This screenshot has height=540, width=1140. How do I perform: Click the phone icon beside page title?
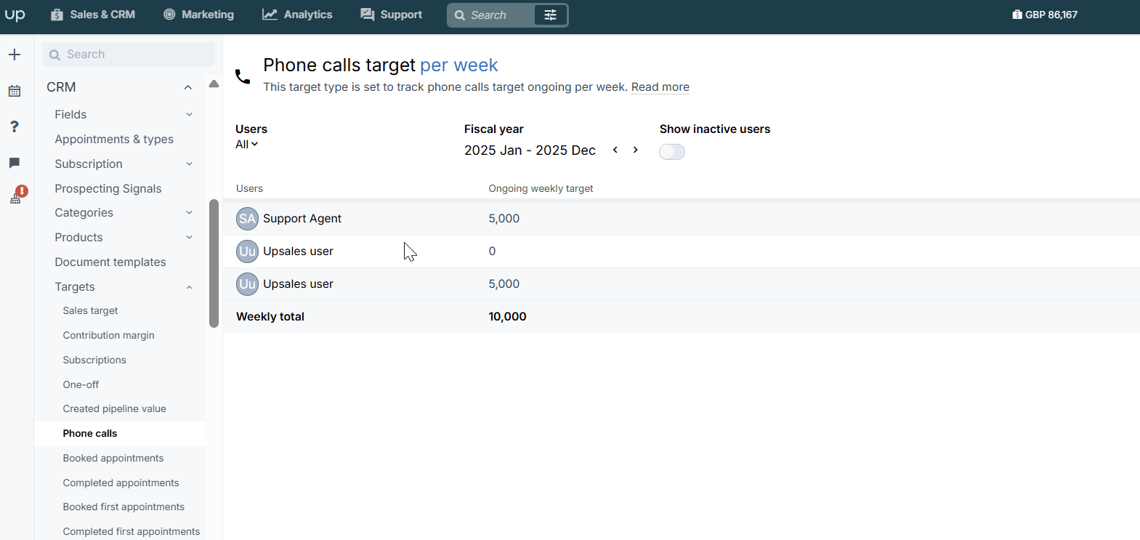243,76
